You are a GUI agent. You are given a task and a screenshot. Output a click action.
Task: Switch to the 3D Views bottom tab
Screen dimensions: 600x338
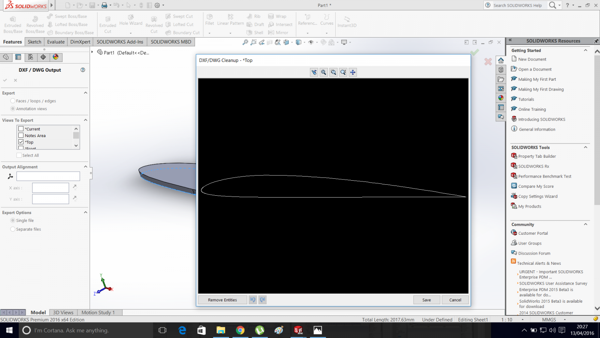point(63,312)
